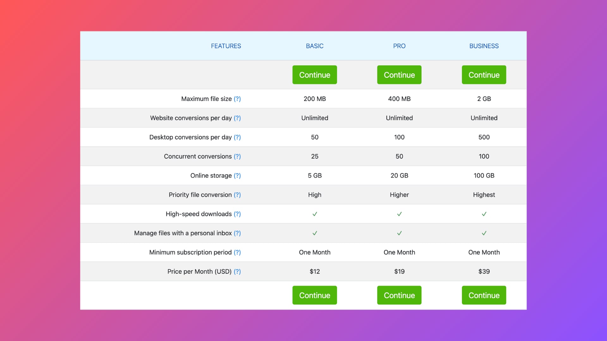Click the bottom Continue button under BASIC column
Screen dimensions: 607x341
point(315,295)
